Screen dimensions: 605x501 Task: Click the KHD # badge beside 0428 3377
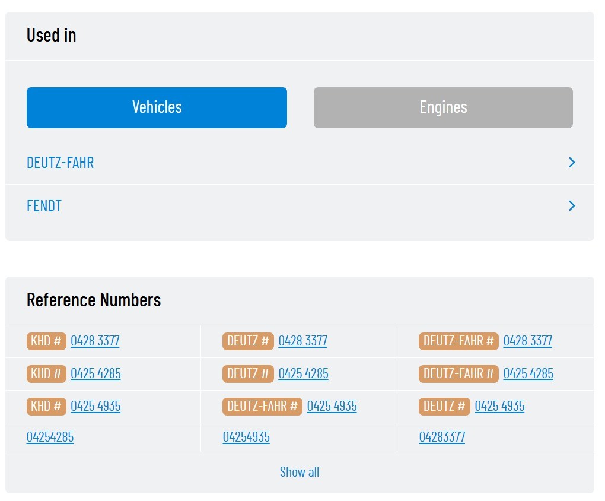[x=46, y=341]
